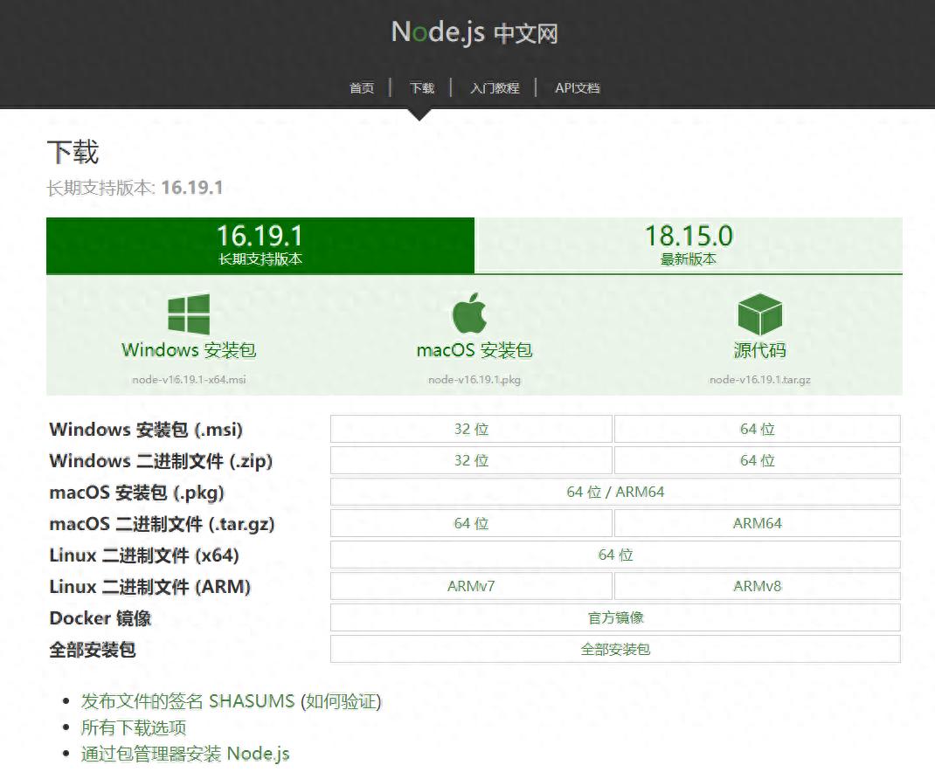Click the macOS 安装包 download link
This screenshot has height=772, width=935.
pyautogui.click(x=474, y=350)
